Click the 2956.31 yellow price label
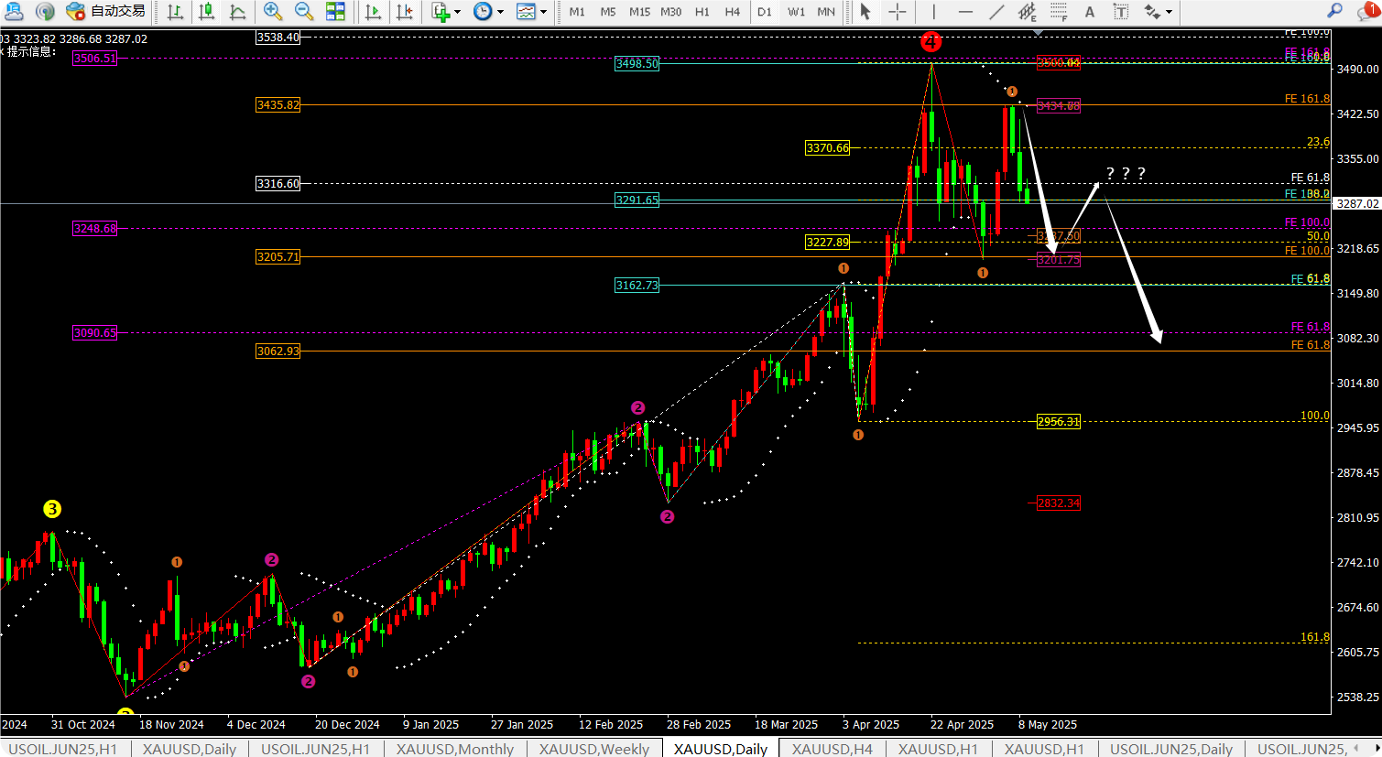The height and width of the screenshot is (757, 1382). point(1058,422)
